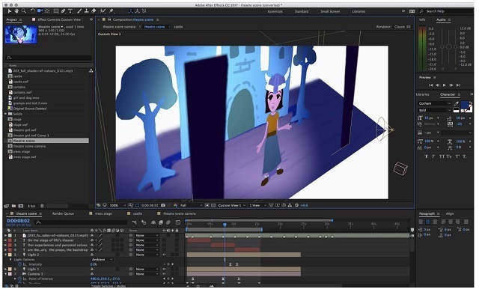Open the 1 View layout dropdown
479x289 pixels.
tap(257, 205)
